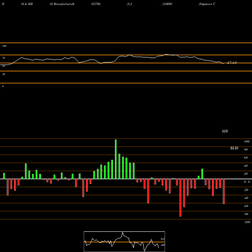Screen dimensions: 252x252
Task: Click the RSI axis label 70
Action: pos(4,58)
